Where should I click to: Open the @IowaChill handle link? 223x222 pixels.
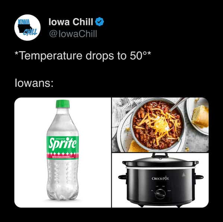coord(73,34)
